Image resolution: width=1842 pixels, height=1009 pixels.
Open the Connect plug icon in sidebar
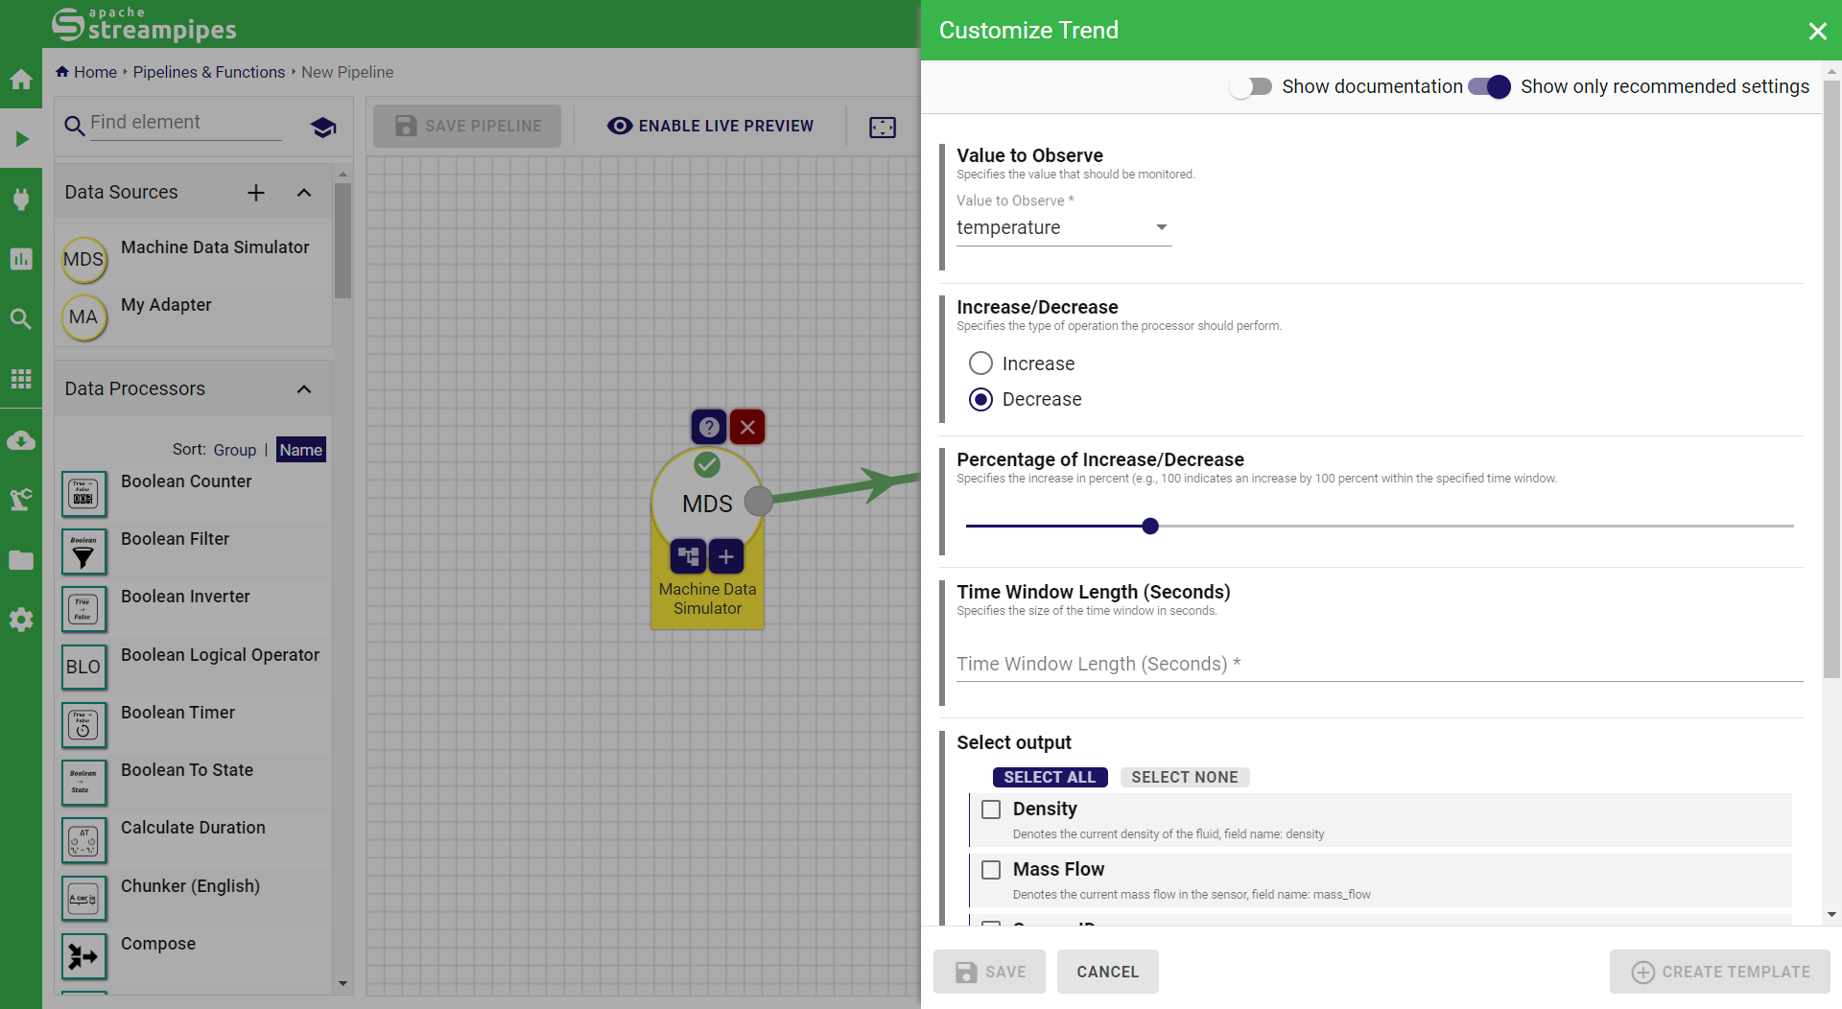tap(21, 199)
